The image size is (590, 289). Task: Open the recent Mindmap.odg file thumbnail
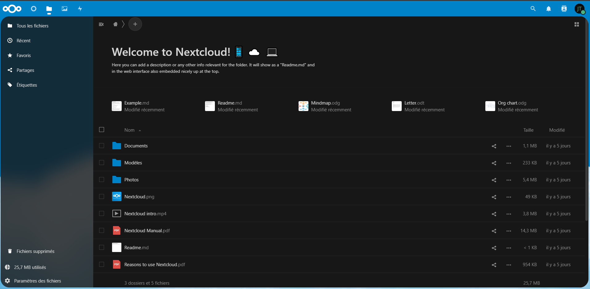point(303,106)
